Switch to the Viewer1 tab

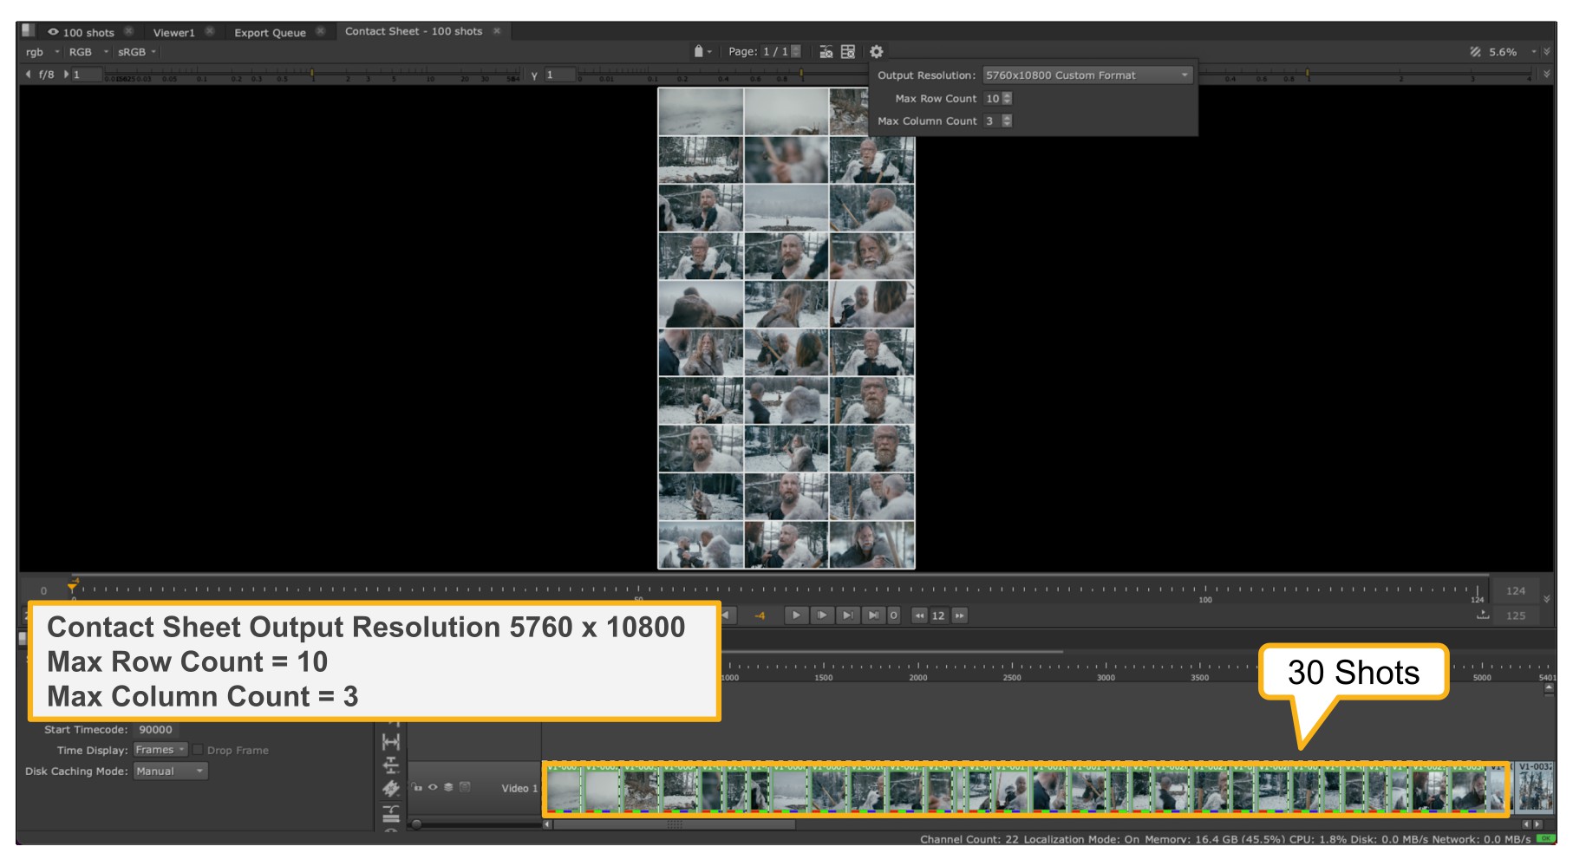173,32
